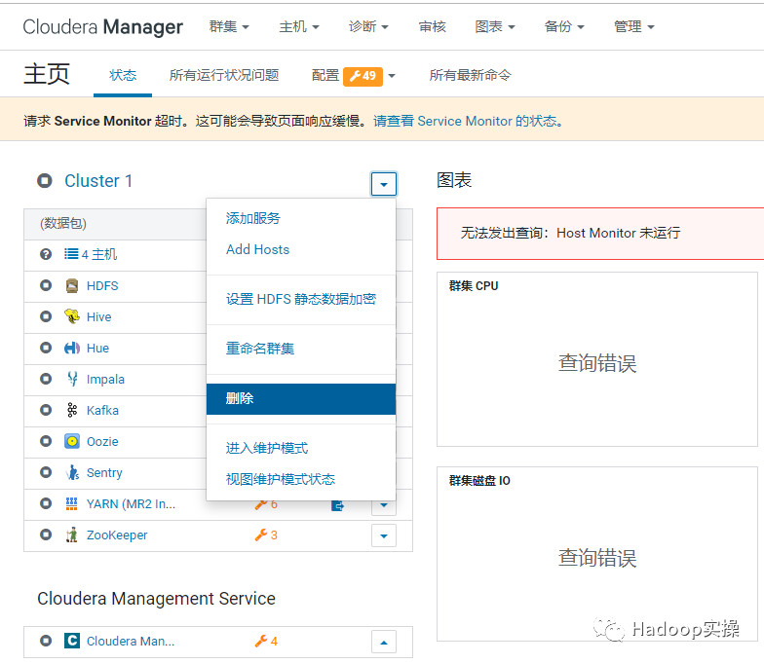Click the YARN stale configuration deploy icon
This screenshot has height=664, width=764.
click(337, 506)
